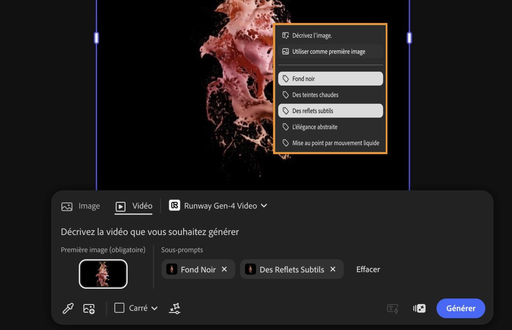Open the Carré aspect ratio dropdown

pos(136,308)
